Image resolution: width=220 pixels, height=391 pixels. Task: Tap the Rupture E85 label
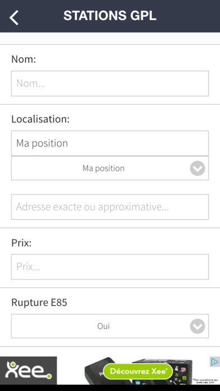click(x=39, y=302)
